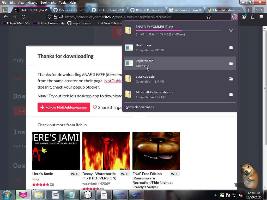Mute or adjust the system volume tray icon

point(241,195)
